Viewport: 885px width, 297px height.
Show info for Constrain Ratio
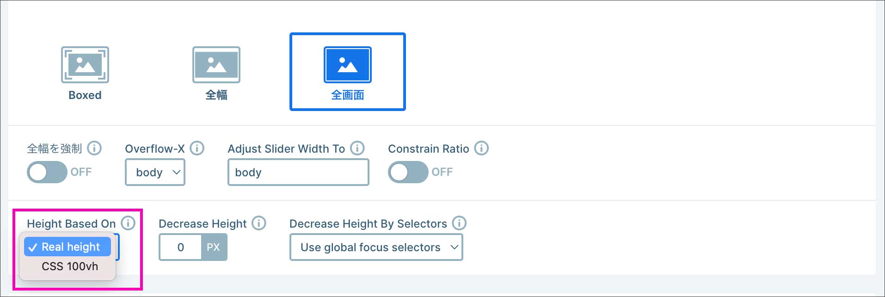(x=481, y=148)
